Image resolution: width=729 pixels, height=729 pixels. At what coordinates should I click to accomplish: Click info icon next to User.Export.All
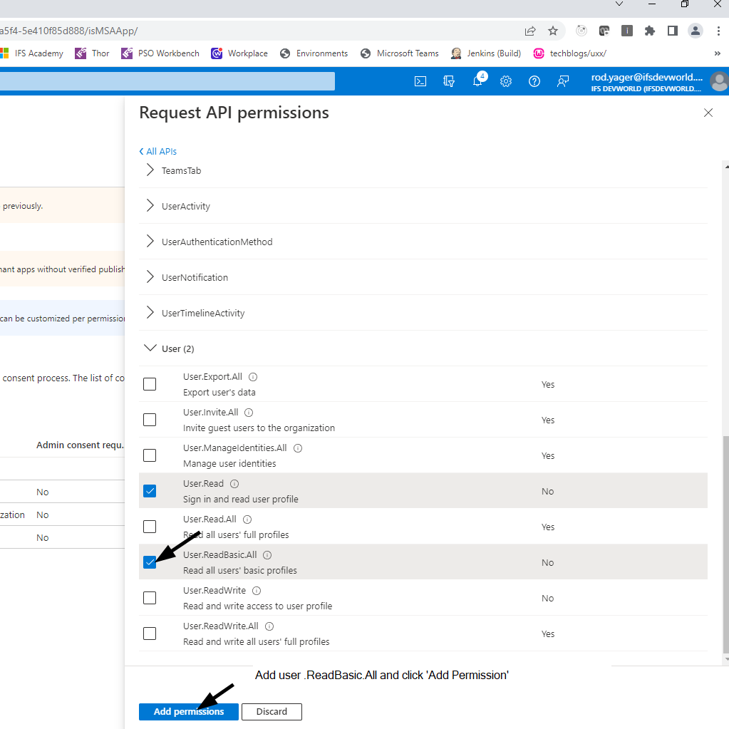(253, 377)
